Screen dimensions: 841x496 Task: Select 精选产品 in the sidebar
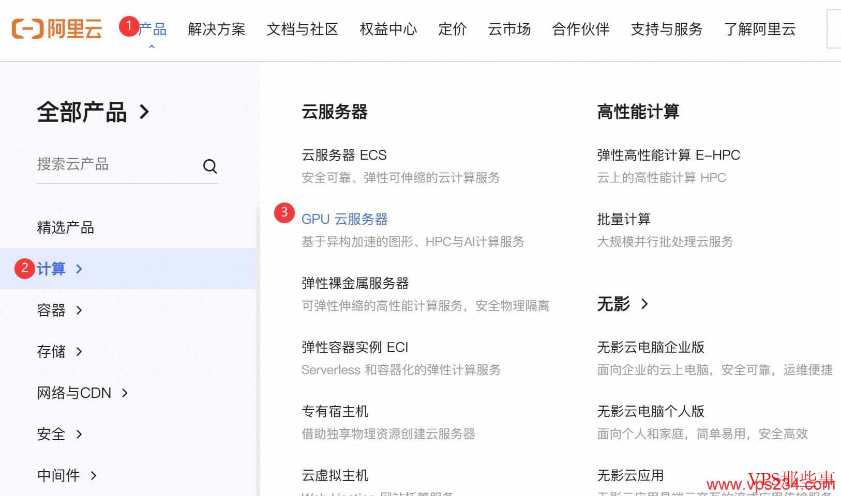(x=66, y=227)
